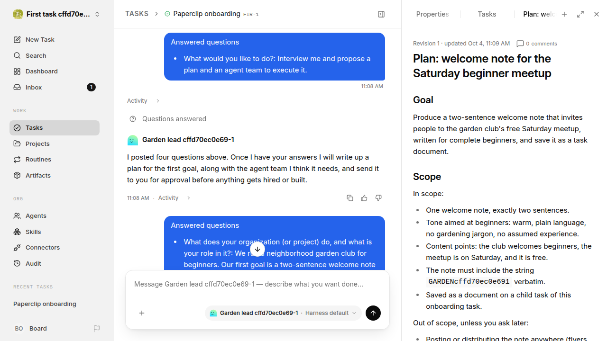Jump to latest with the down-arrow button
607x341 pixels.
[x=258, y=249]
